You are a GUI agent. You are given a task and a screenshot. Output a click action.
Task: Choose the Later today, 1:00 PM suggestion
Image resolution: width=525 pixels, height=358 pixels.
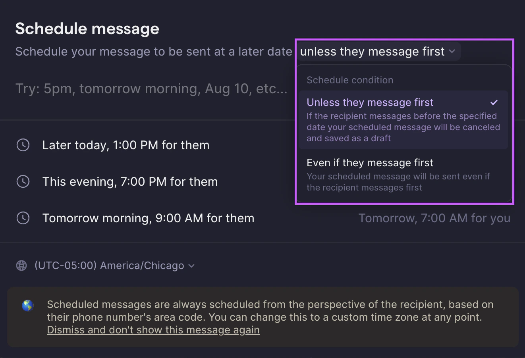(x=126, y=145)
